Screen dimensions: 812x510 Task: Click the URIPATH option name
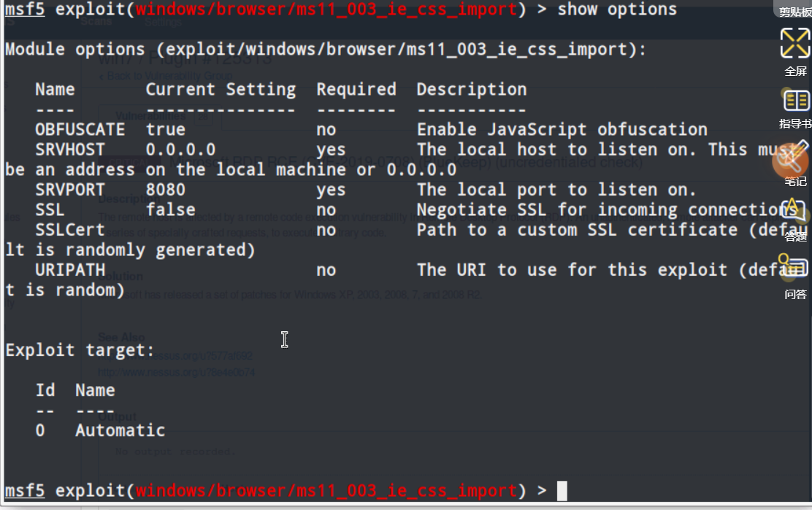[70, 270]
